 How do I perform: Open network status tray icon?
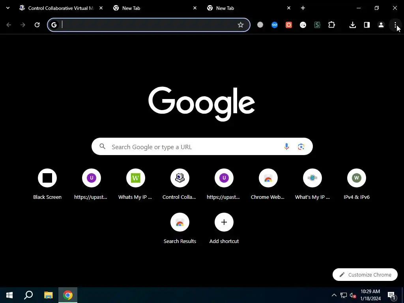click(344, 295)
